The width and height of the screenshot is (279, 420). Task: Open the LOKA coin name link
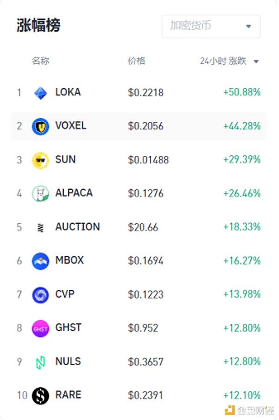click(68, 92)
